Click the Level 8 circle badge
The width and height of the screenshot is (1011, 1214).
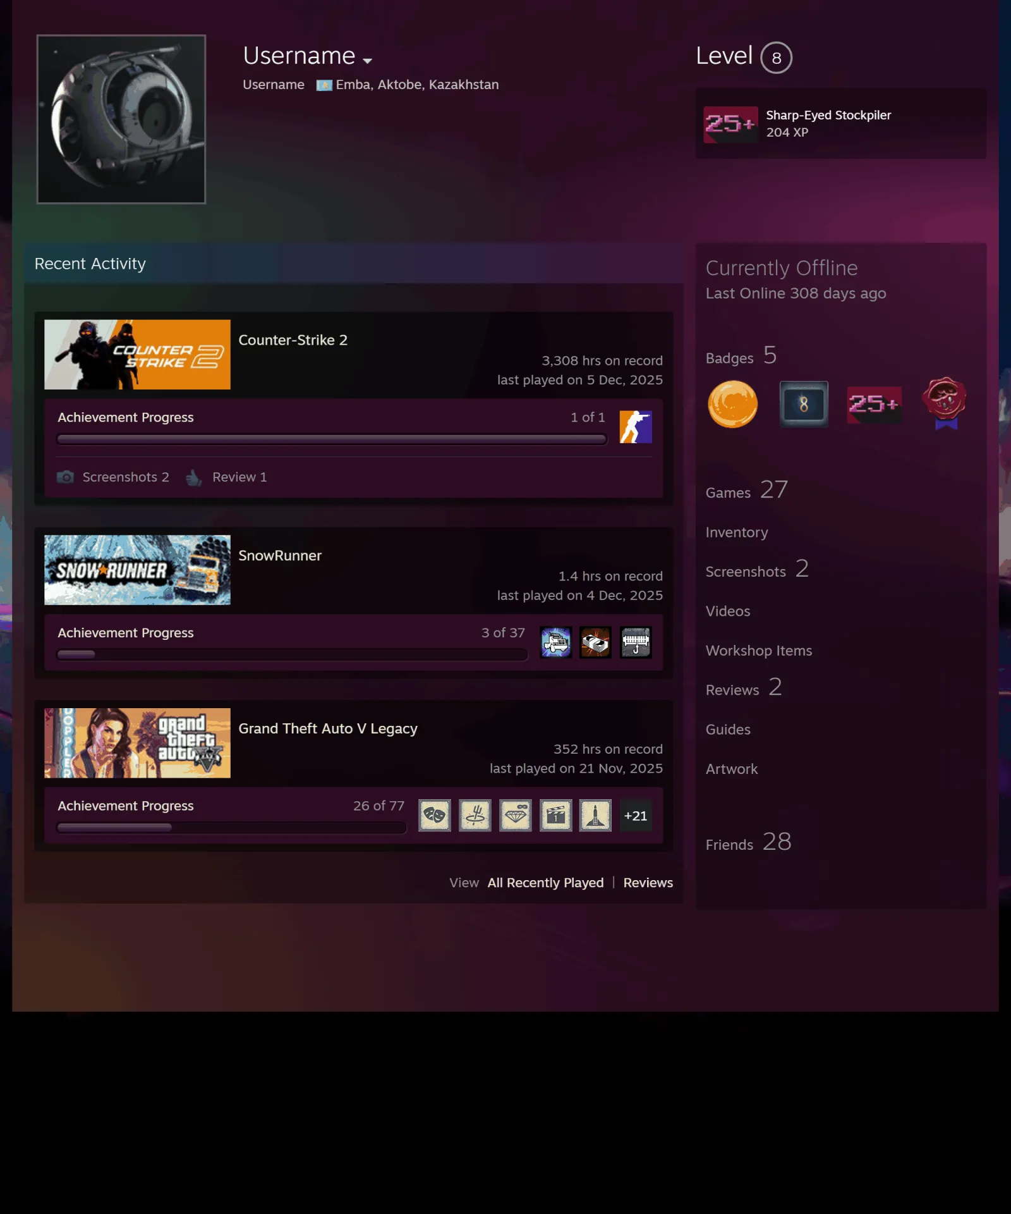point(776,58)
